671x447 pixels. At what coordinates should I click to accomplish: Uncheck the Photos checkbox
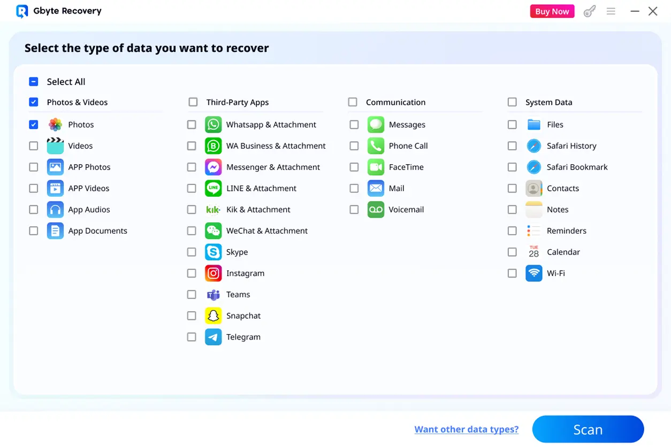34,125
